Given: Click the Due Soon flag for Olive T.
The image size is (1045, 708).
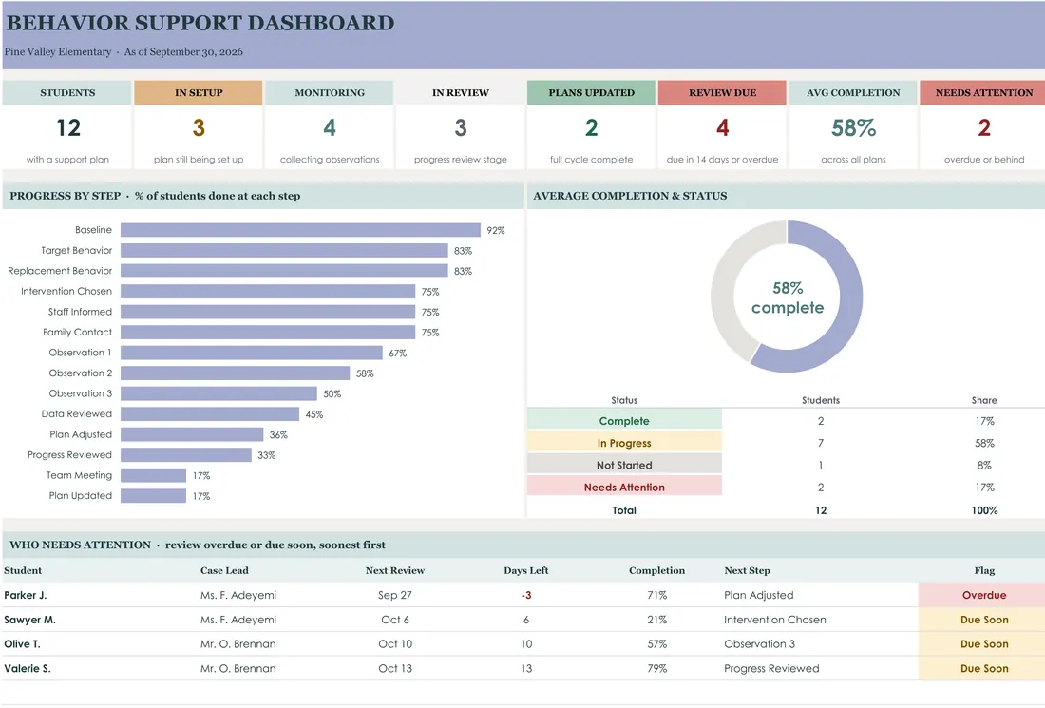Looking at the screenshot, I should 983,644.
